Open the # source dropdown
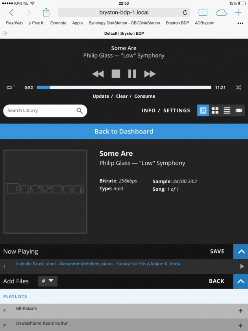248x331 pixels. [x=48, y=281]
